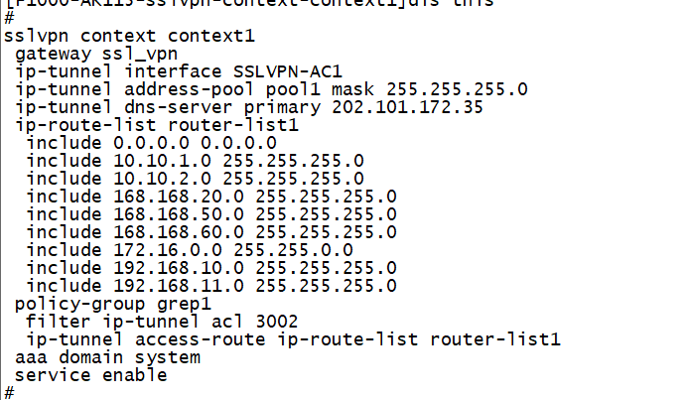Click the include 10.10.1.0 route entry
687x400 pixels.
tap(196, 161)
